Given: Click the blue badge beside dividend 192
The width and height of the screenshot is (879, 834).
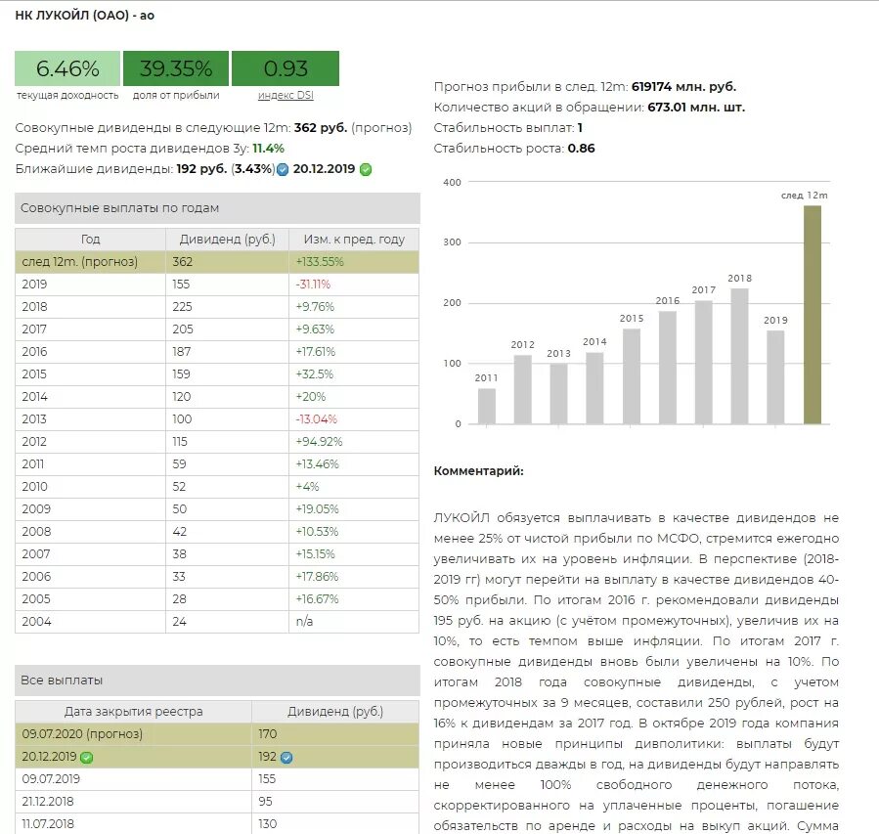Looking at the screenshot, I should point(286,757).
